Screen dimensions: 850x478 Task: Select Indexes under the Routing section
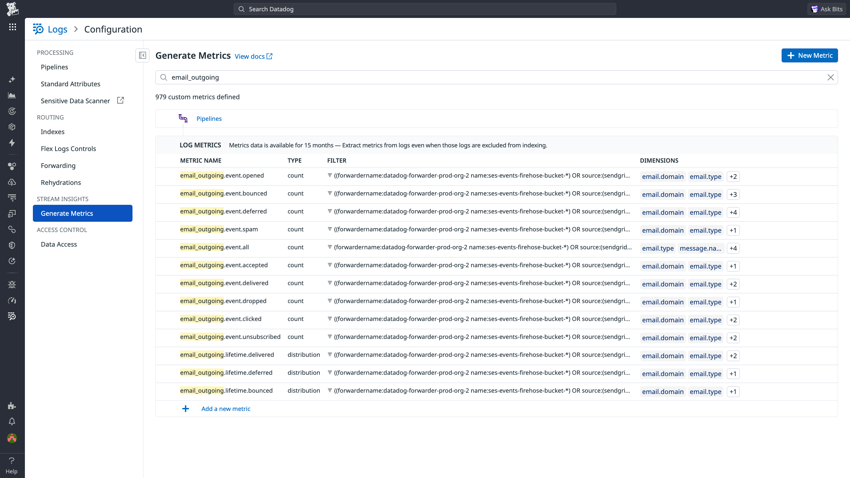coord(52,131)
